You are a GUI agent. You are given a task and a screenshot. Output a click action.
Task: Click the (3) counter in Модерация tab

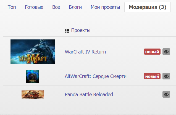click(162, 7)
